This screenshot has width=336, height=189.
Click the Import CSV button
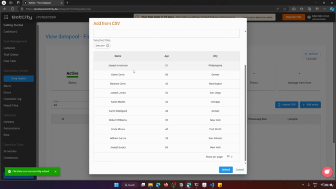(287, 104)
